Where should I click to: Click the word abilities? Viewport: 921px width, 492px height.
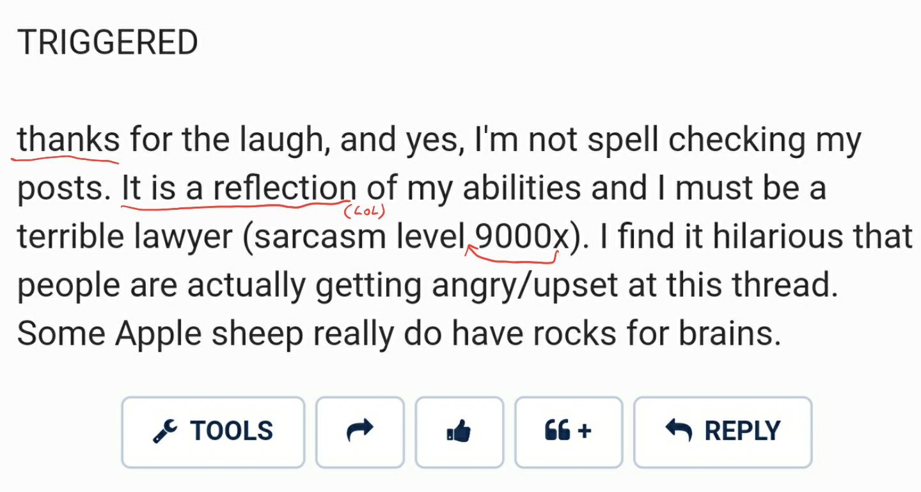(x=522, y=189)
